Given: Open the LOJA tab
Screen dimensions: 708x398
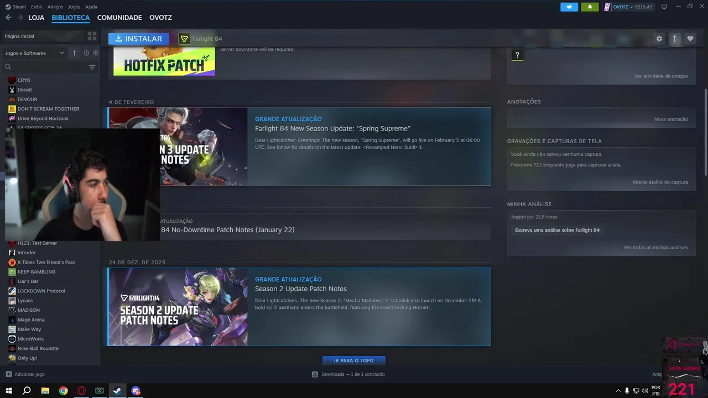Looking at the screenshot, I should pos(37,18).
